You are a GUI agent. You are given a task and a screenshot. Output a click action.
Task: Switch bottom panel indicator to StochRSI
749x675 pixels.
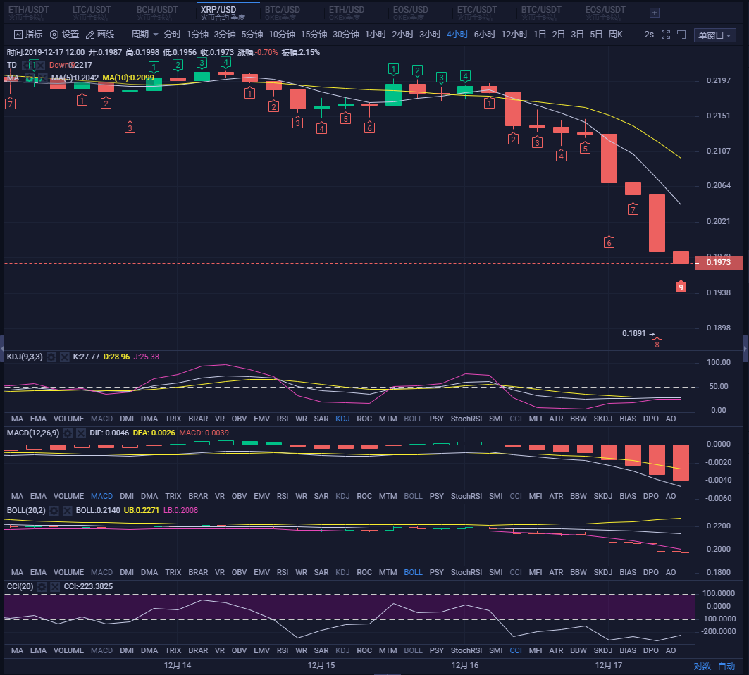pos(466,650)
